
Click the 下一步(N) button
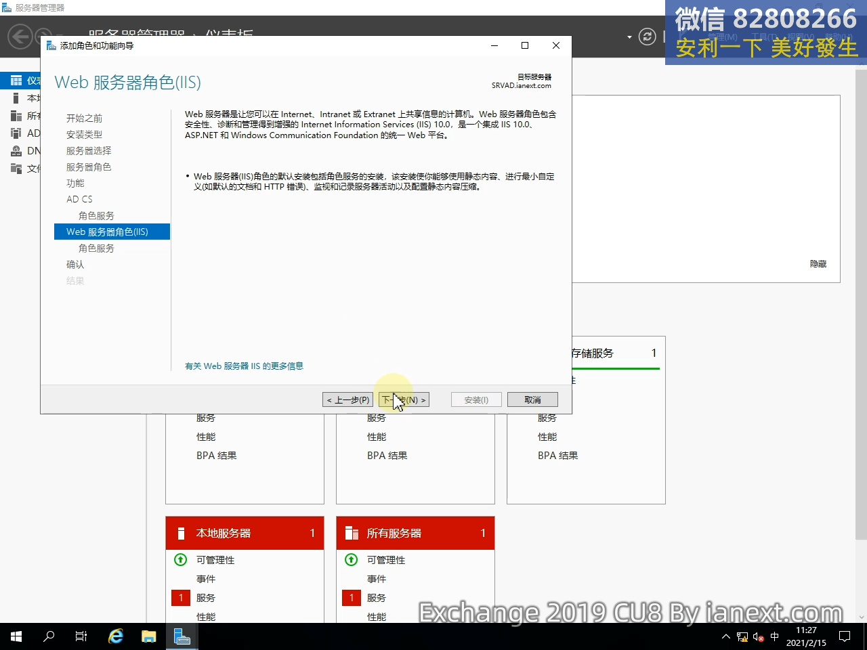click(x=404, y=400)
